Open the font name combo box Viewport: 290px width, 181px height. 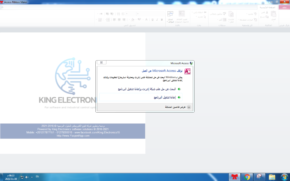150,14
